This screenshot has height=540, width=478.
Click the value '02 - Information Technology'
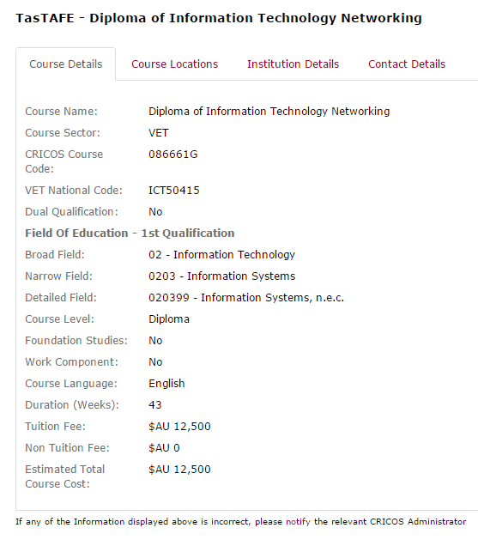[x=221, y=254]
